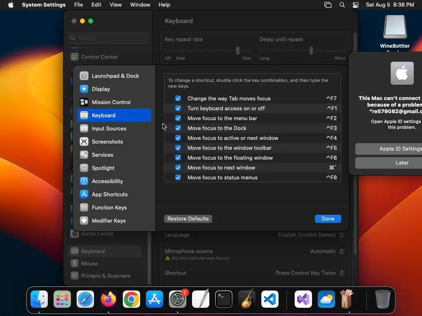Open Mission Control shortcuts category
This screenshot has height=316, width=422.
tap(114, 102)
